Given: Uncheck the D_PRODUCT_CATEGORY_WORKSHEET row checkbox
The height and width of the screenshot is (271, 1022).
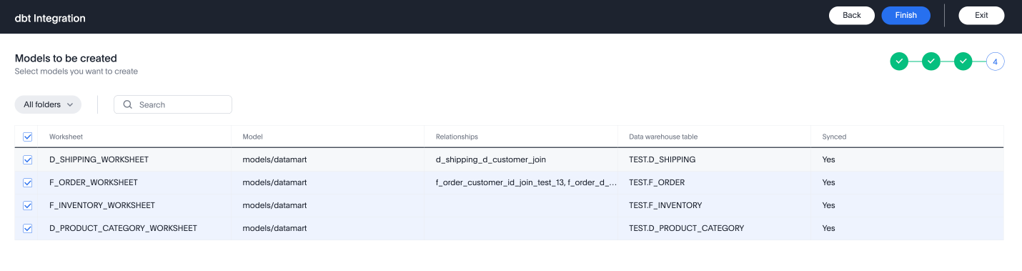Looking at the screenshot, I should (x=28, y=228).
